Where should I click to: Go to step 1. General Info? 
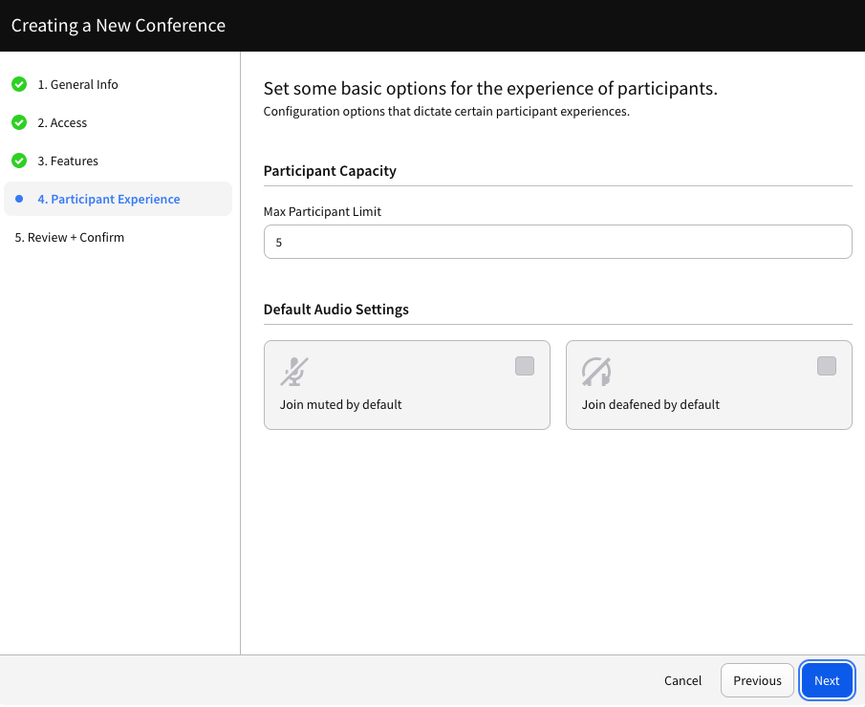tap(77, 84)
